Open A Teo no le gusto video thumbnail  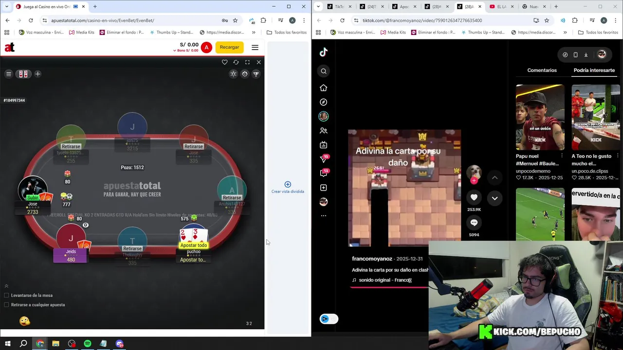pos(596,117)
